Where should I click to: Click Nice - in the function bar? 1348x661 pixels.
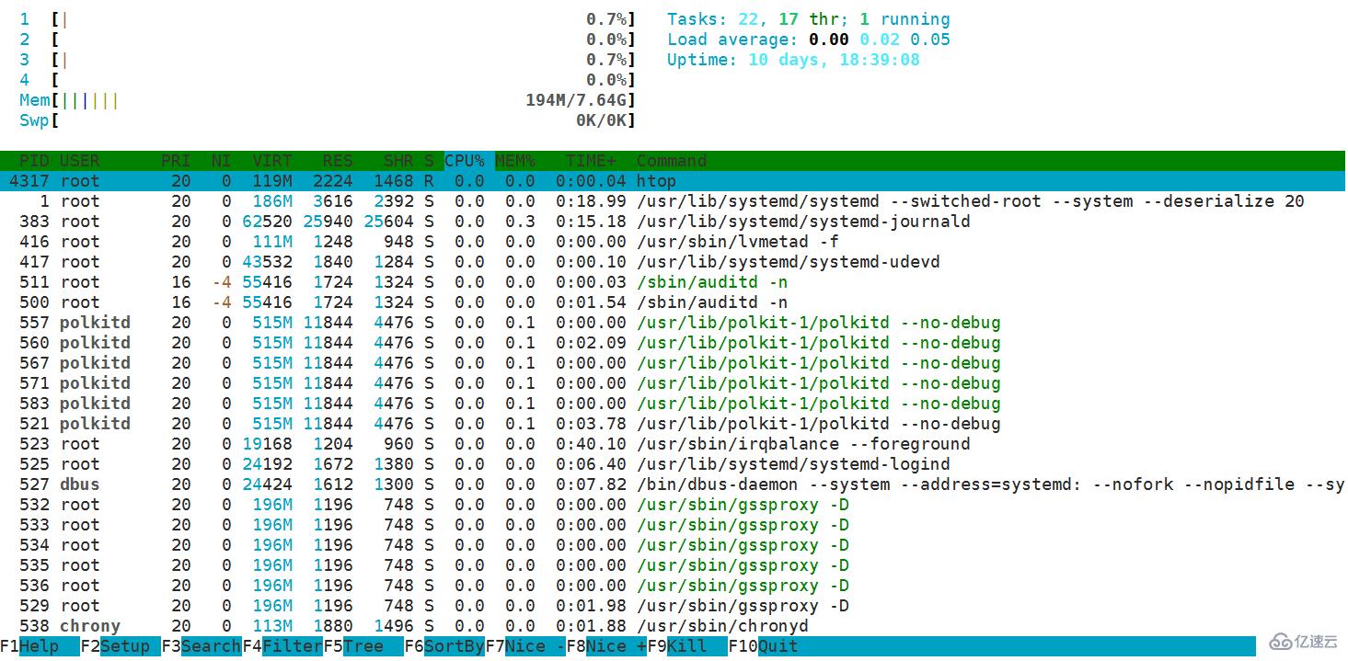(525, 646)
